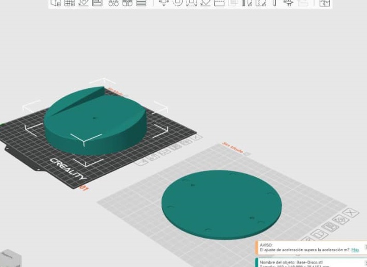The image size is (367, 267).
Task: Activate the Rotate tool in the toolbar
Action: (177, 3)
